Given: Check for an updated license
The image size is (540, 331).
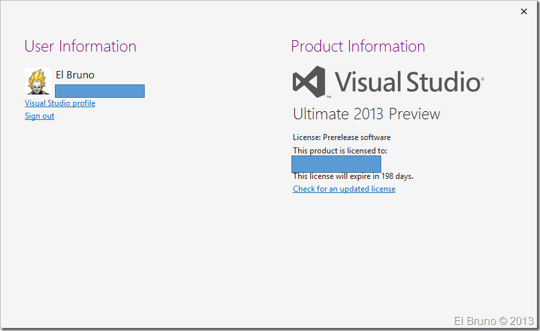Looking at the screenshot, I should 344,189.
